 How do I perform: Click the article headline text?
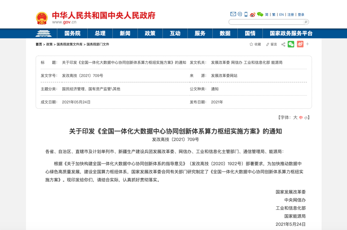[x=175, y=131]
